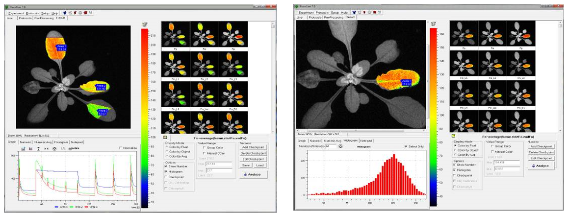Check Group Color in the left window
This screenshot has height=215, width=568.
pos(204,146)
